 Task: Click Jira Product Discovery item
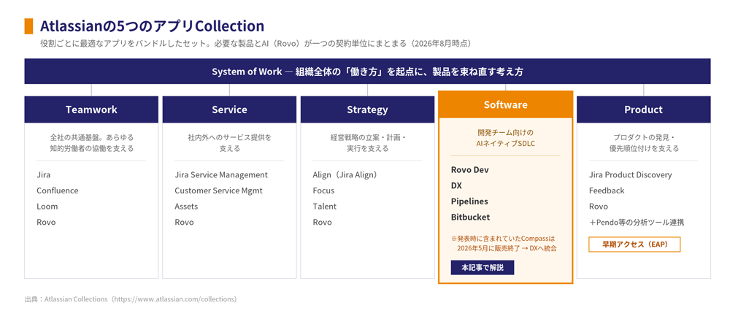click(x=631, y=175)
